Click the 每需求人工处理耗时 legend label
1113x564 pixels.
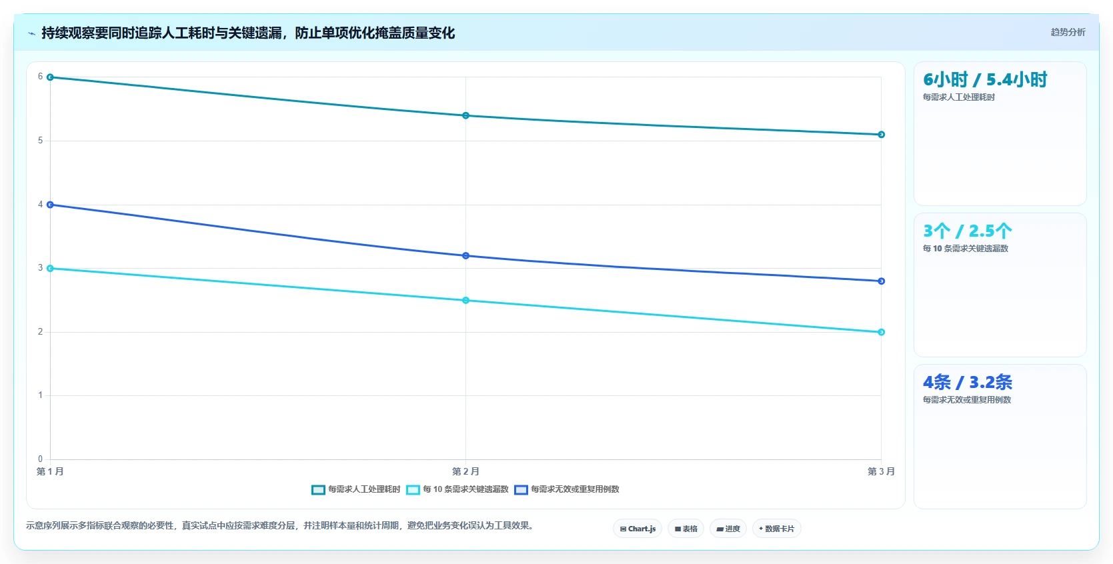pos(364,489)
